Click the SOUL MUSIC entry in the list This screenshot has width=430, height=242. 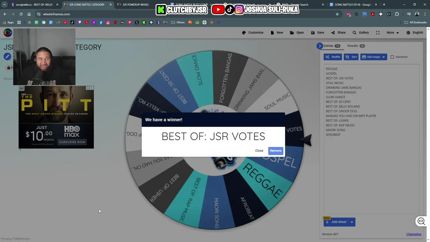pos(335,83)
